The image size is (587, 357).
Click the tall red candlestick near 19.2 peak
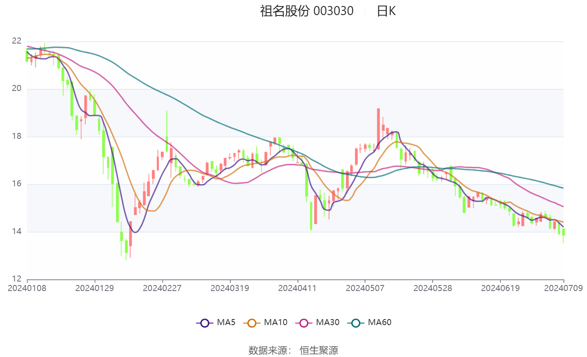pyautogui.click(x=379, y=129)
